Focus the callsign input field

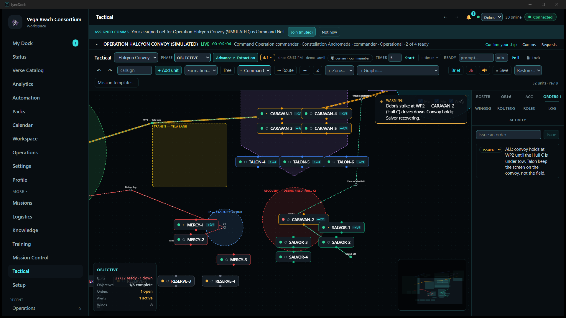[134, 70]
